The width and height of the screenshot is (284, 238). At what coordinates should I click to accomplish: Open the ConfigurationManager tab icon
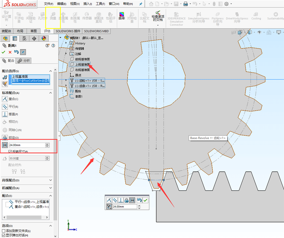click(24, 39)
